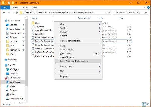The width and height of the screenshot is (151, 107).
Task: Select the CheckBeforeAction batch file icon
Action: pyautogui.click(x=33, y=30)
